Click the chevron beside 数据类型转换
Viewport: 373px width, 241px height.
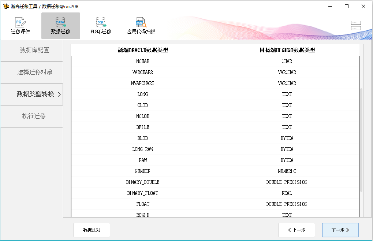(59, 94)
